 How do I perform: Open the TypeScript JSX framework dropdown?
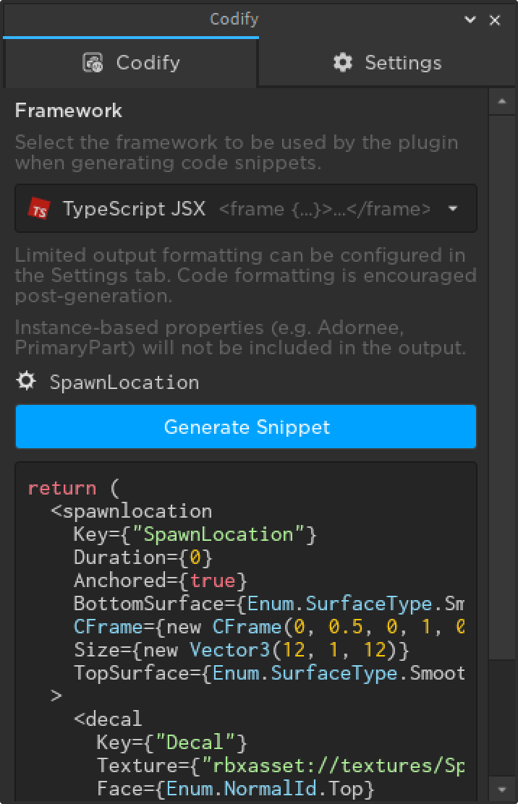pos(246,209)
